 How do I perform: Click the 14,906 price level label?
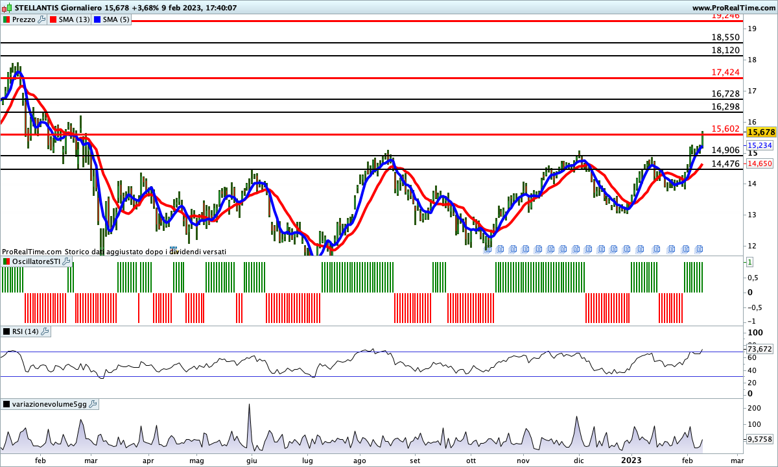(725, 150)
